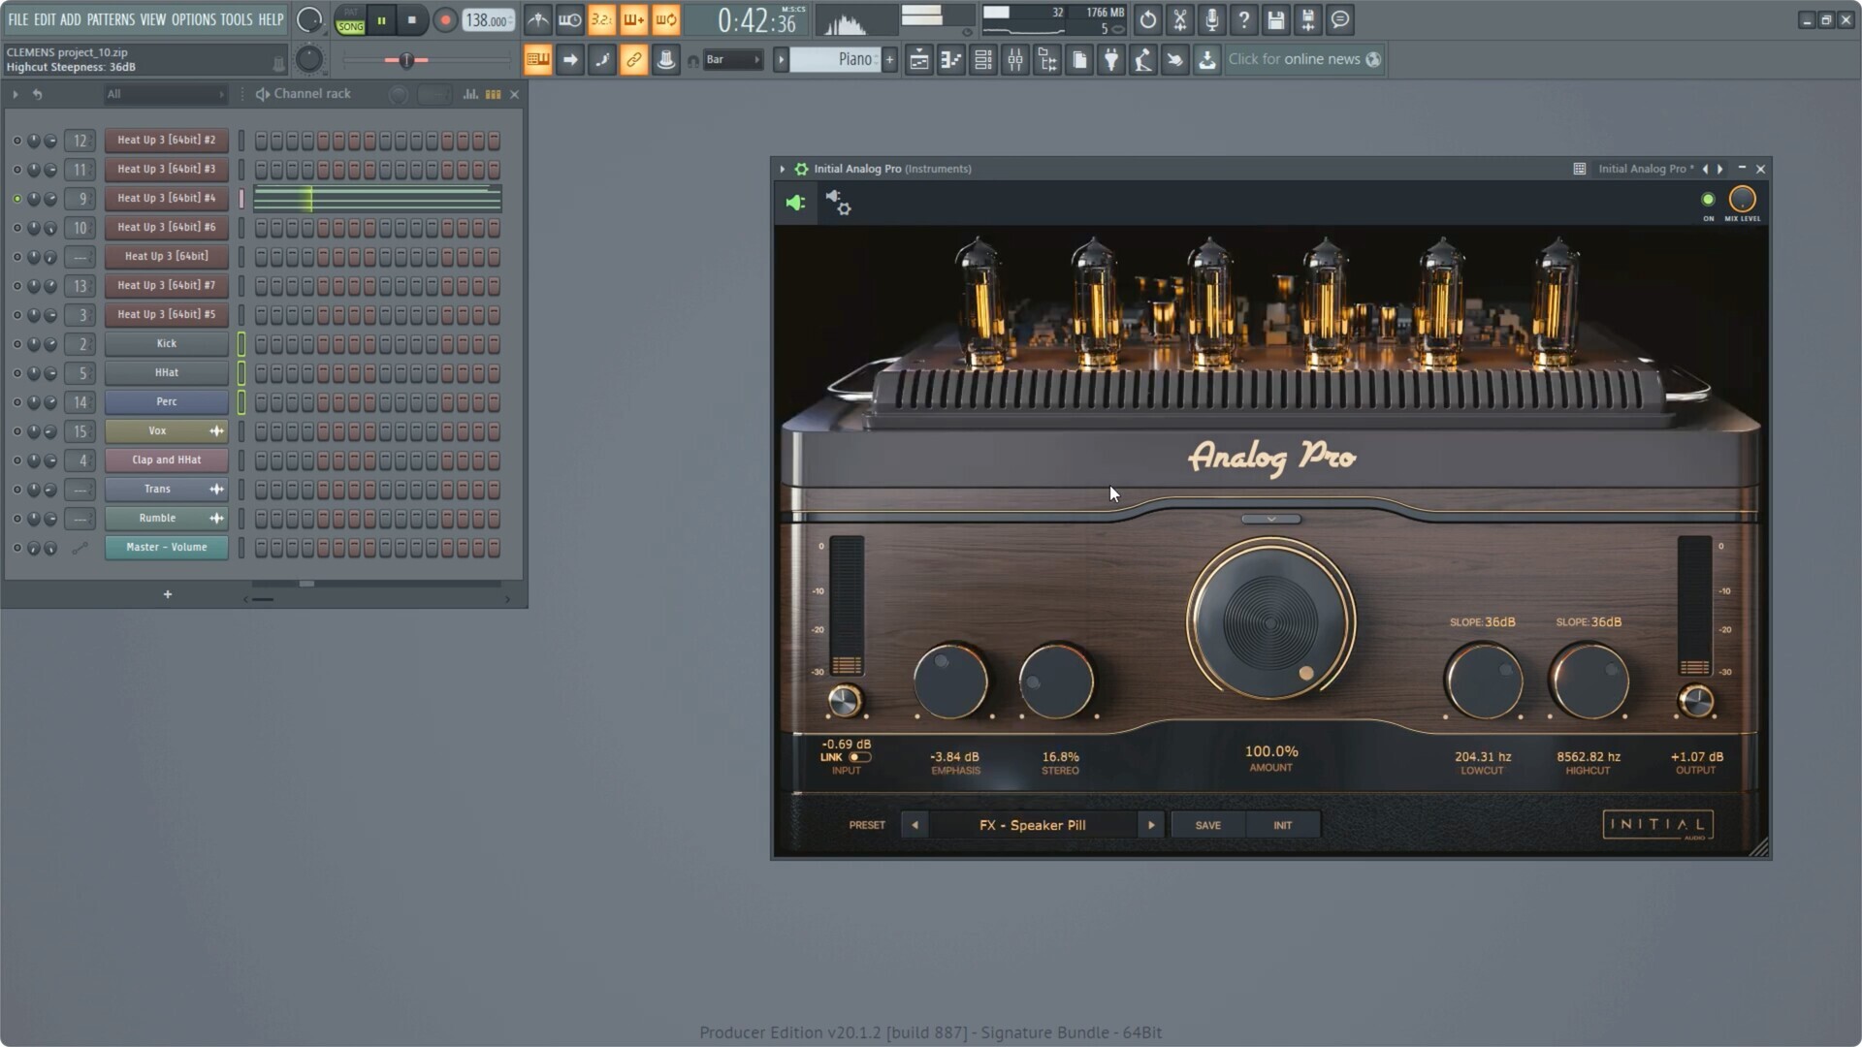The height and width of the screenshot is (1047, 1862).
Task: Toggle the 3-2-1 countdown before recording
Action: (x=601, y=19)
